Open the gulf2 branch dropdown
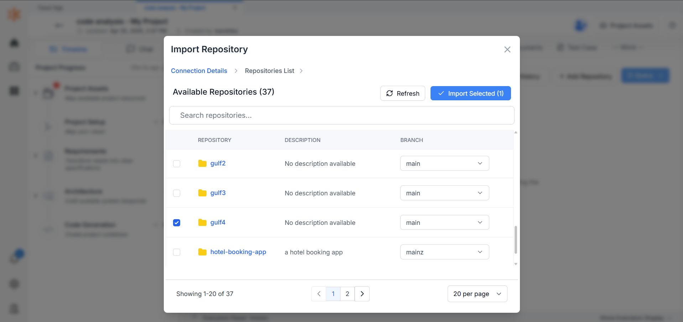The image size is (683, 322). (444, 163)
